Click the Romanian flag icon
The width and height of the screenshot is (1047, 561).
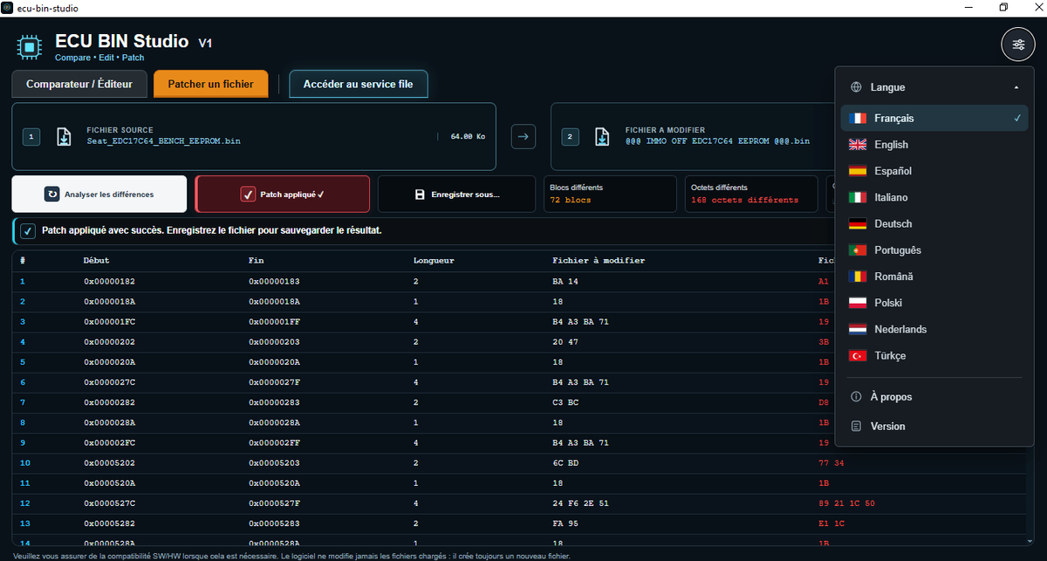click(x=859, y=277)
